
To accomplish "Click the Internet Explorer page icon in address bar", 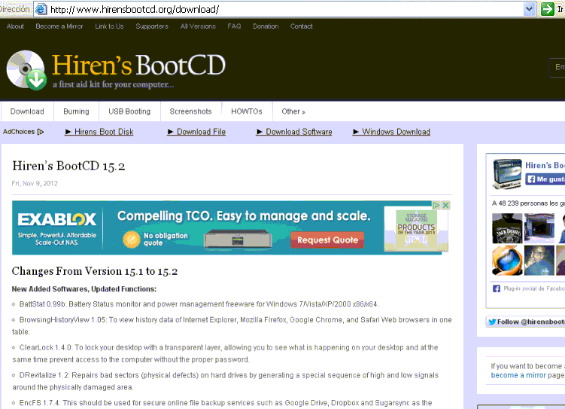I will 41,9.
